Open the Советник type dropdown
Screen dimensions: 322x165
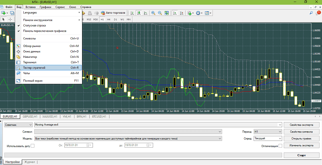[x=18, y=125]
